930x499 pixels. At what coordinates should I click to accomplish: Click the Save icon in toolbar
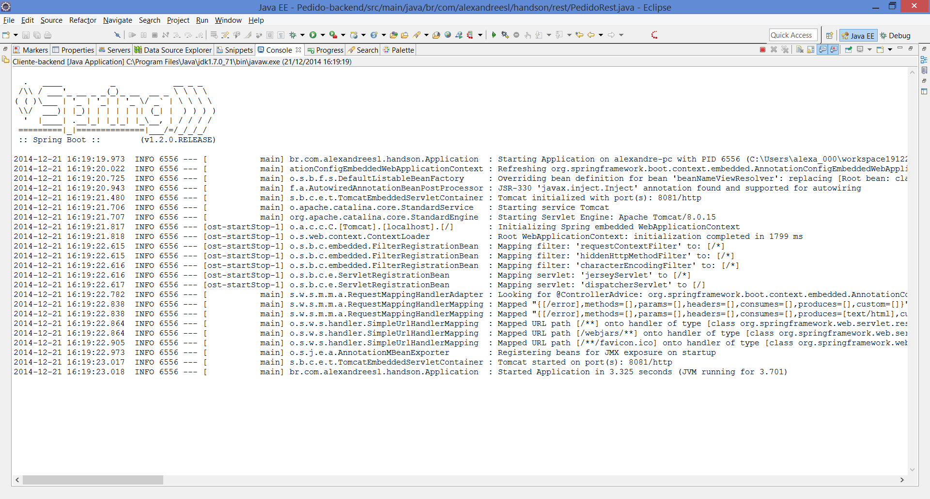[x=26, y=35]
